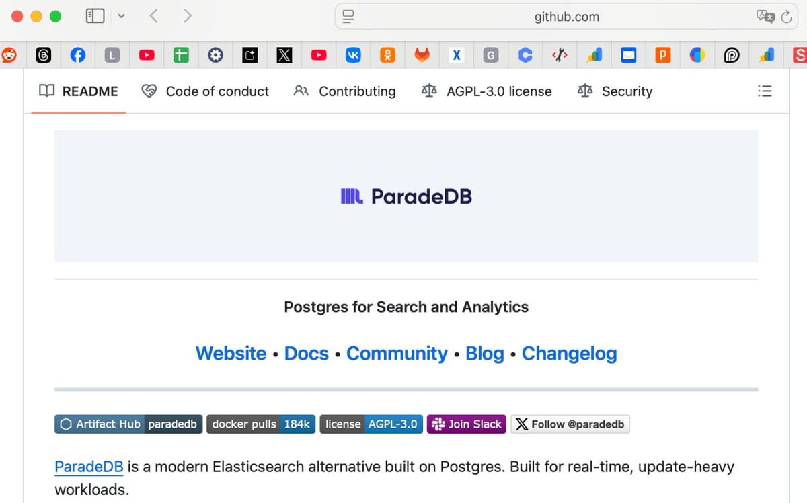Switch to the Contributing tab

coord(345,91)
